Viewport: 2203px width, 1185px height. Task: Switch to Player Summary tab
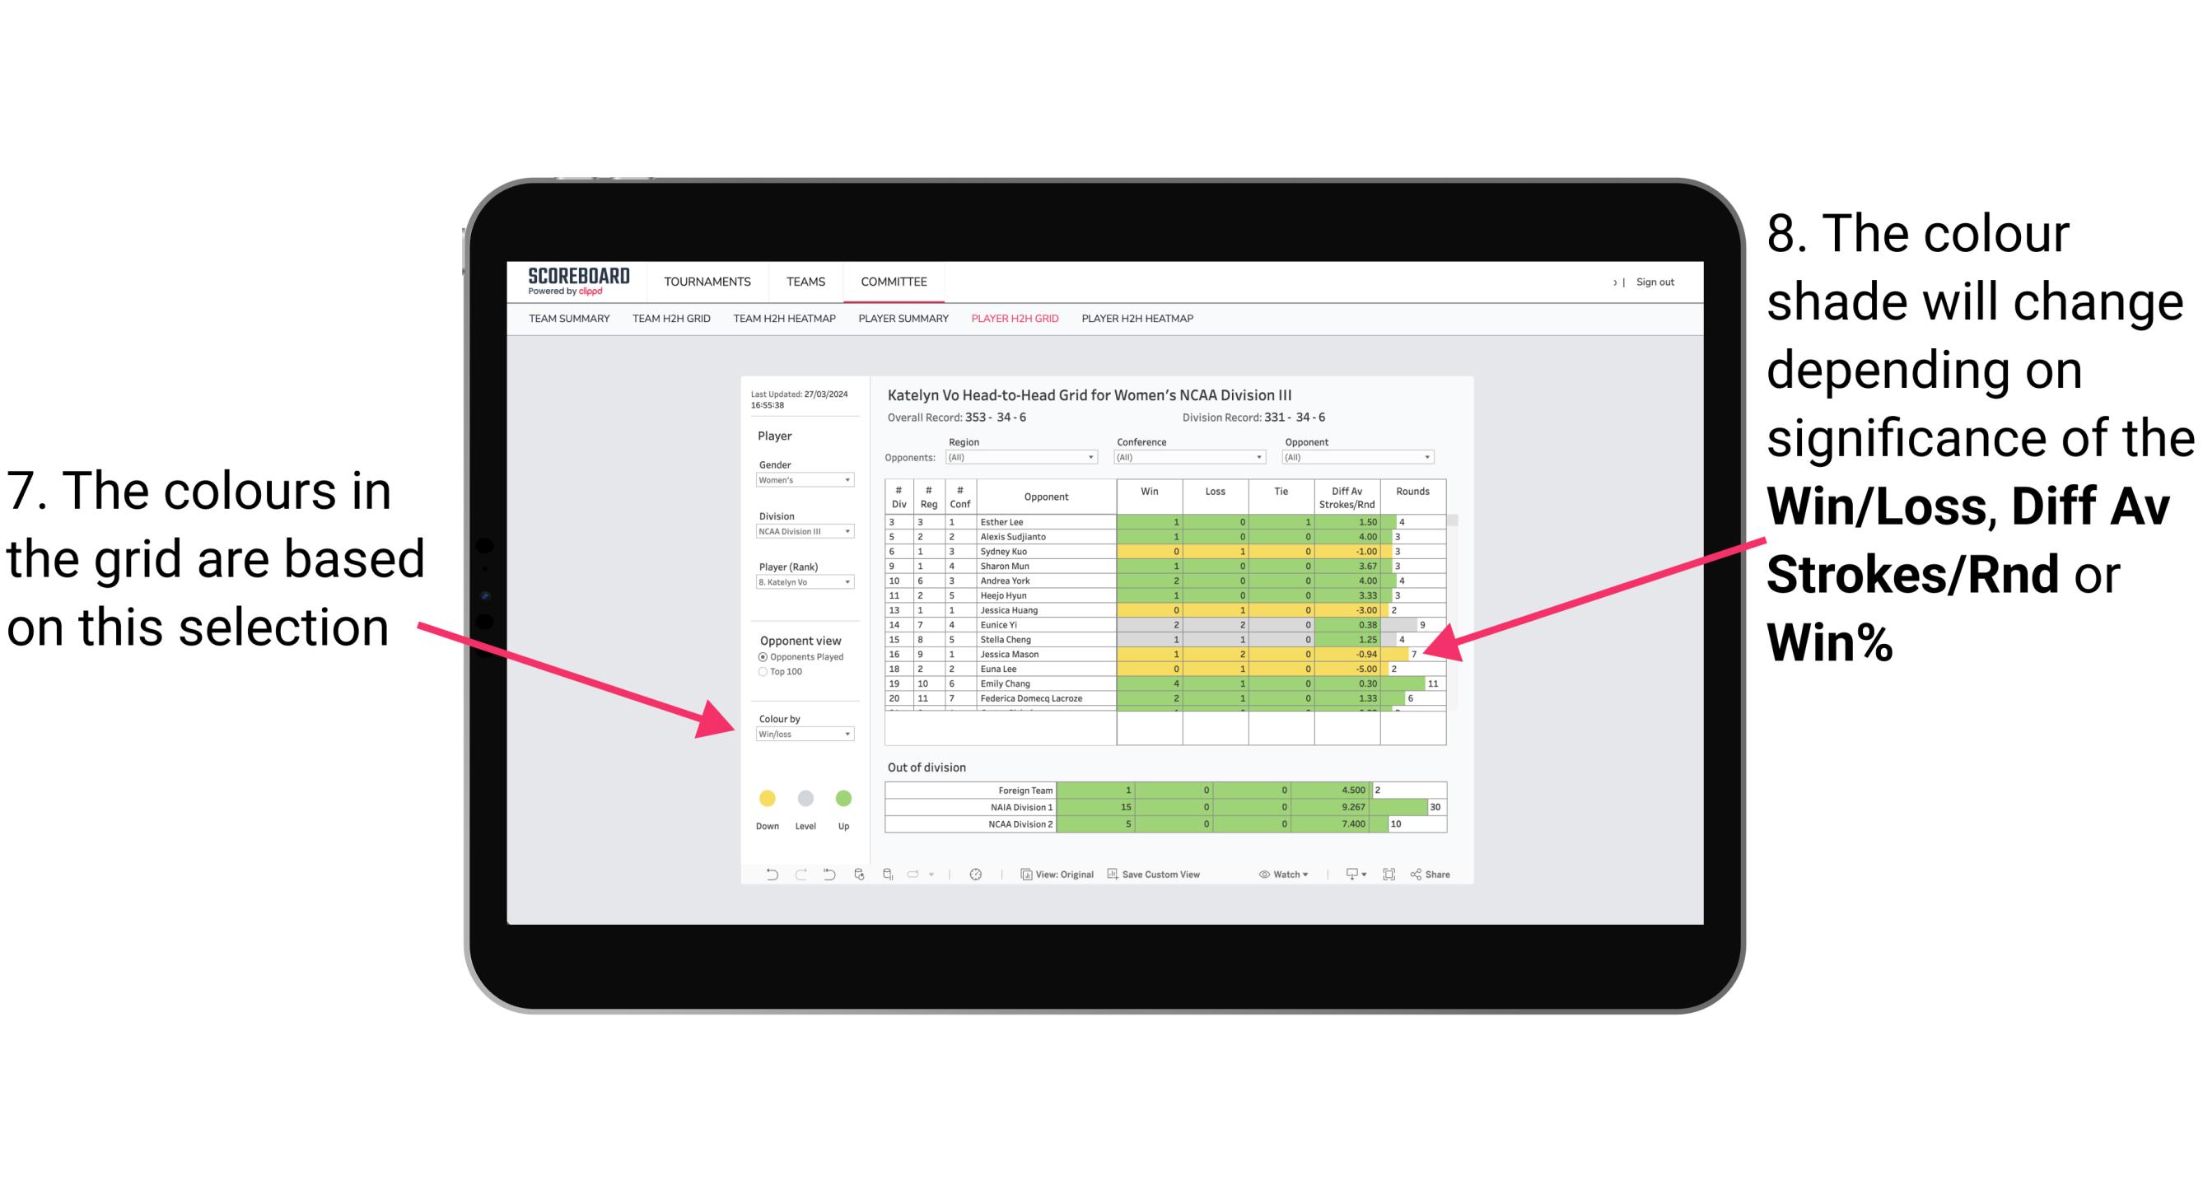pos(900,323)
